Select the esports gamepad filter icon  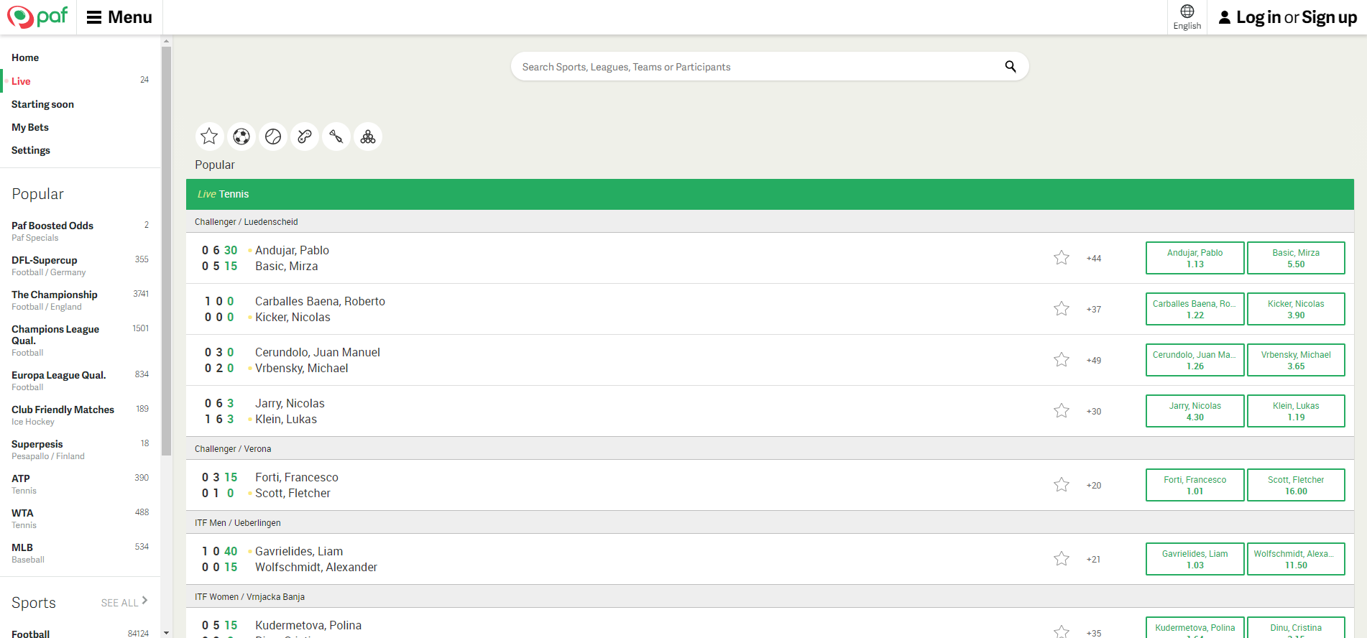305,137
